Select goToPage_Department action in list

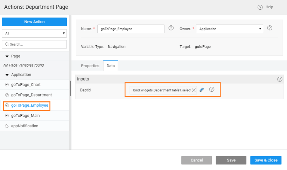pos(31,95)
